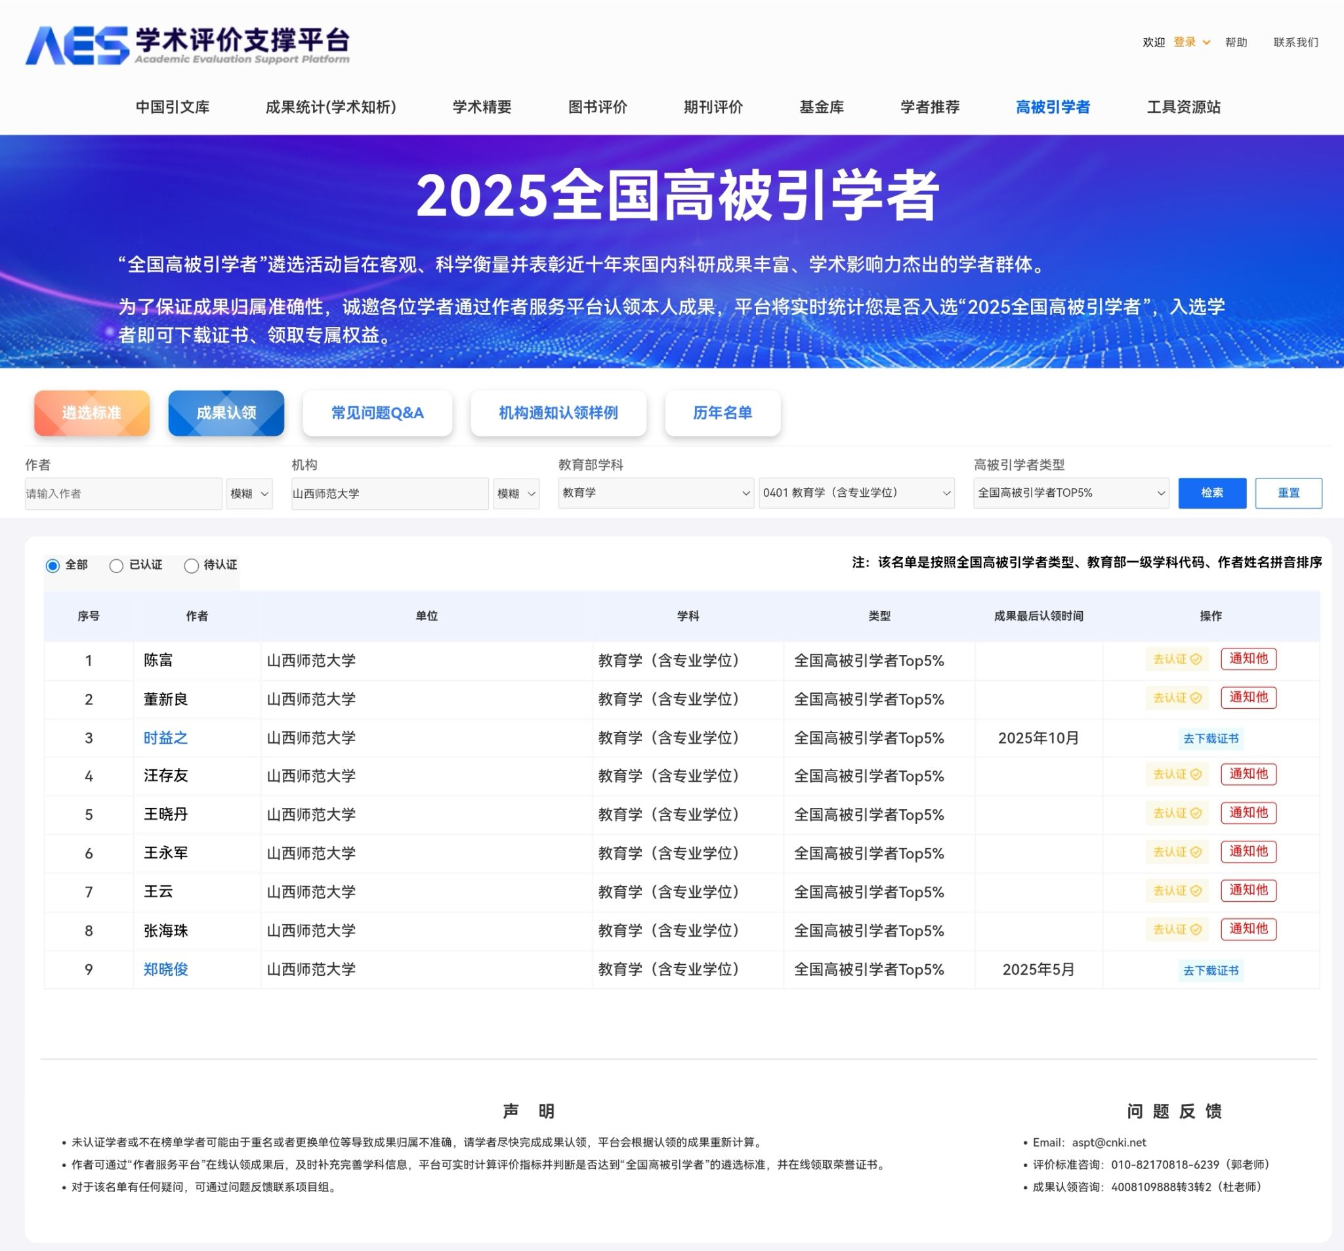This screenshot has height=1251, width=1344.
Task: Switch to 学者推荐 navigation tab
Action: click(929, 107)
